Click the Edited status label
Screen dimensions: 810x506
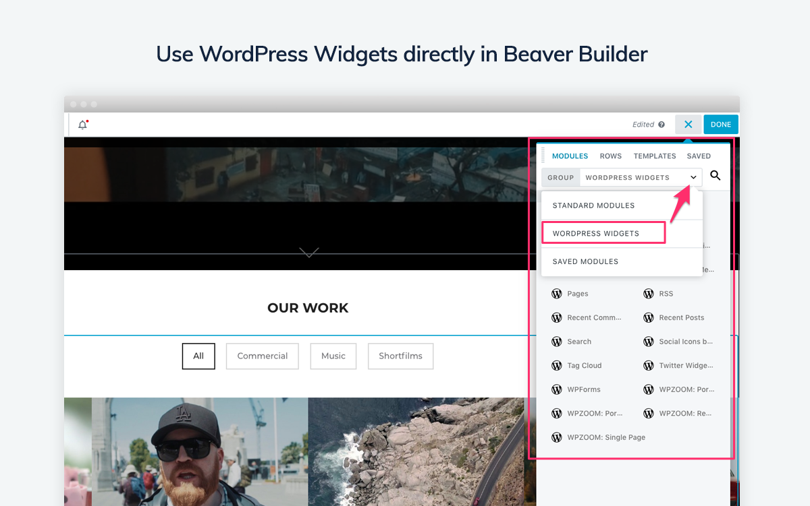point(643,125)
